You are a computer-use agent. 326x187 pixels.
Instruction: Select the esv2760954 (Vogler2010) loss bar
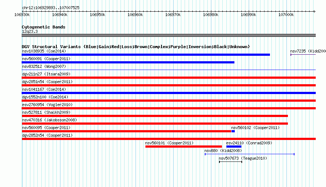tap(168, 108)
